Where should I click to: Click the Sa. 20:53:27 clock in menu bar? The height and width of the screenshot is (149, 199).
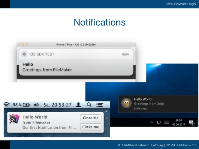58,105
